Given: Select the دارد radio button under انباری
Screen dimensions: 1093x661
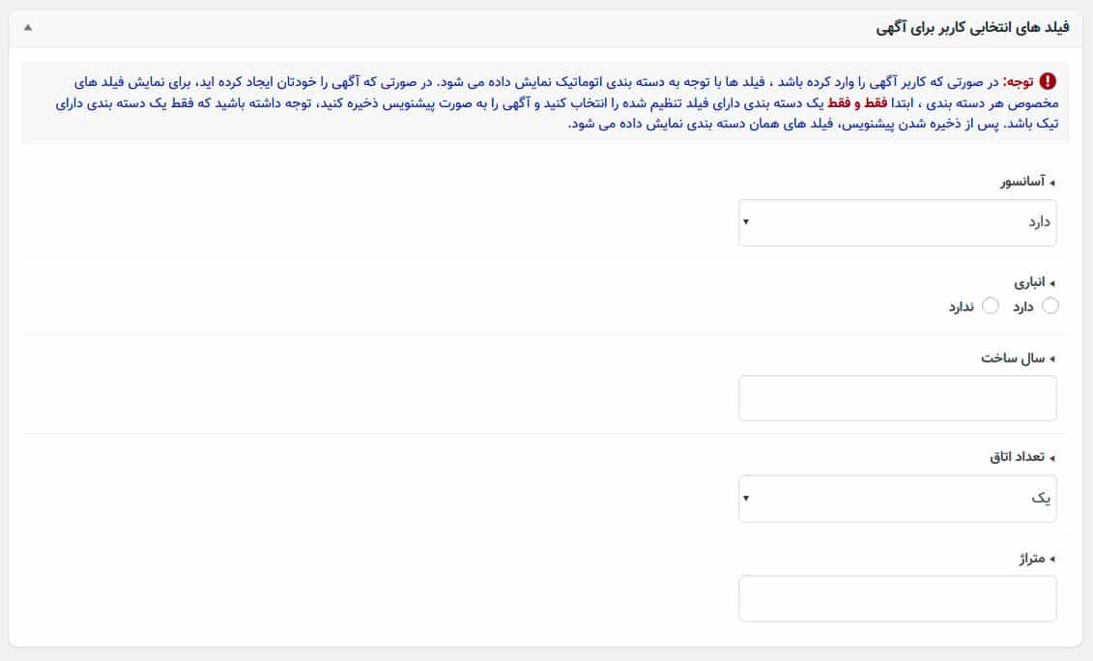Looking at the screenshot, I should [1050, 306].
